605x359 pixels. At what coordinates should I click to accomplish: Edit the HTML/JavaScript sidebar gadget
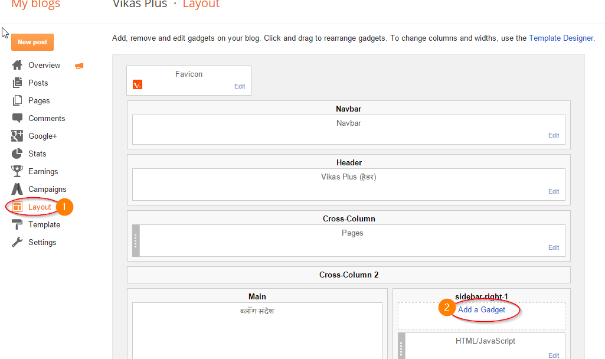pyautogui.click(x=554, y=355)
